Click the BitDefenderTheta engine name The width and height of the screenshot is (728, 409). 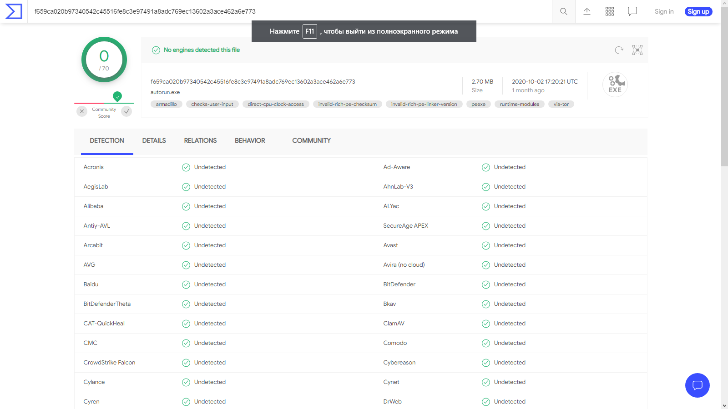click(x=107, y=304)
